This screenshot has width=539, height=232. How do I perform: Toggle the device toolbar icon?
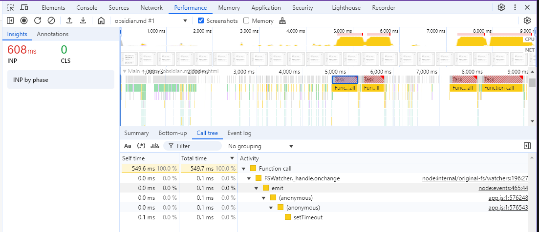tap(24, 8)
